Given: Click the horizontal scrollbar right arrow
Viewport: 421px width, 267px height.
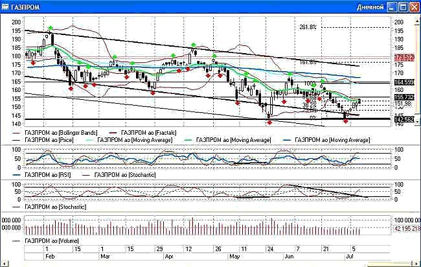Looking at the screenshot, I should (416, 264).
